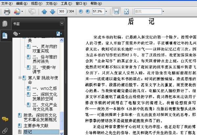The width and height of the screenshot is (197, 135).
Task: Select bookmark 第八章 挑战与使命
Action: point(43,80)
